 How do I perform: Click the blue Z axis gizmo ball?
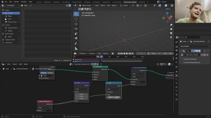167,13
